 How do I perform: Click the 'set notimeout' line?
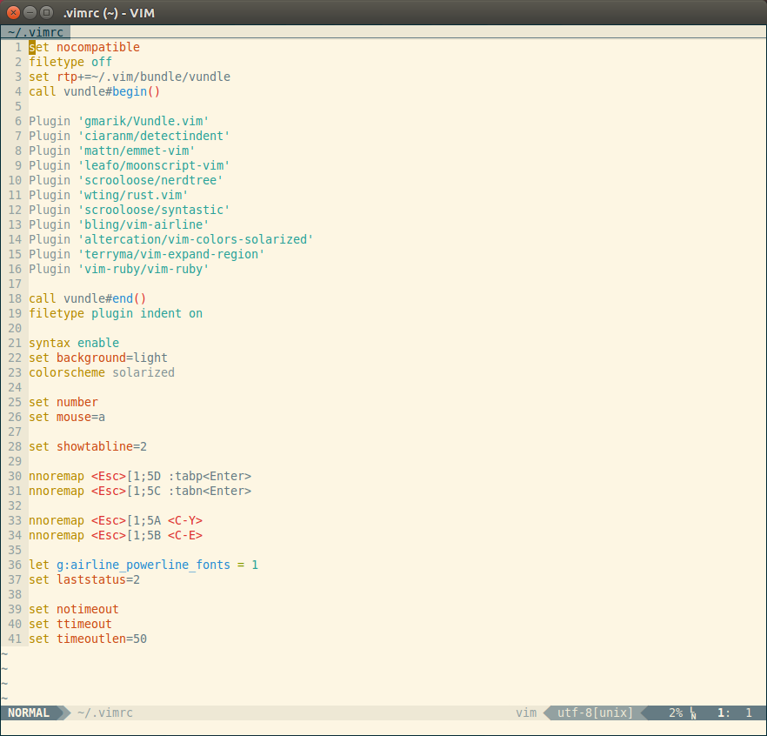coord(74,609)
